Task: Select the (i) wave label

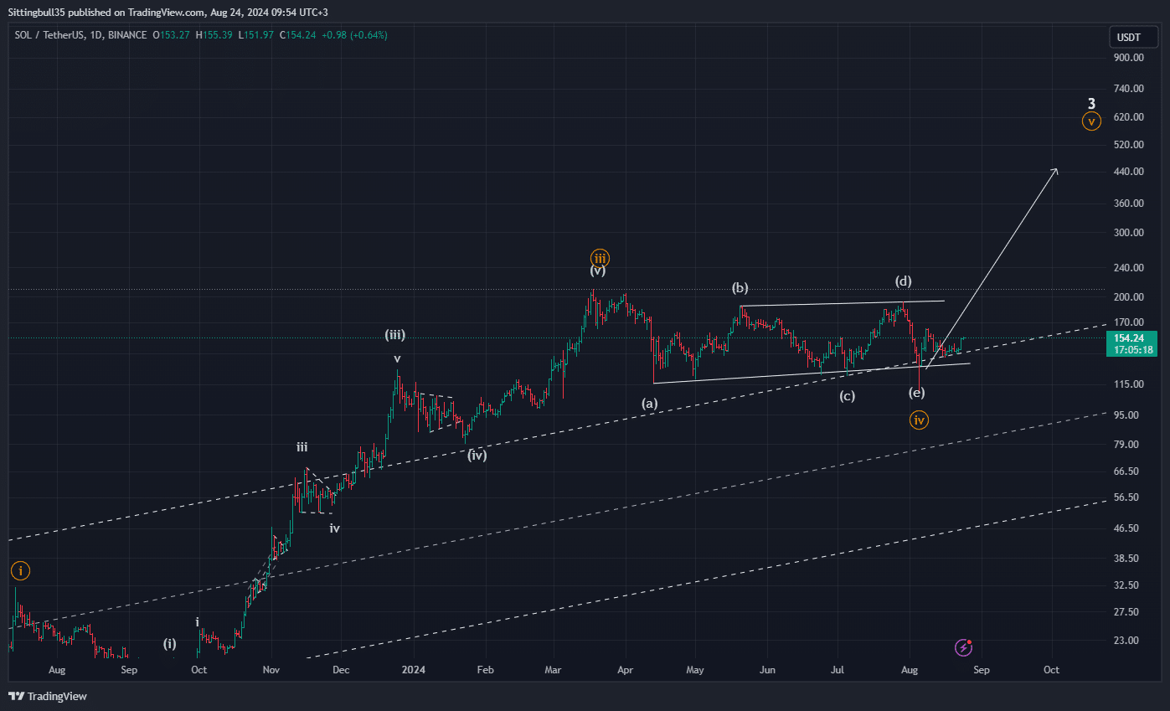Action: pyautogui.click(x=170, y=644)
